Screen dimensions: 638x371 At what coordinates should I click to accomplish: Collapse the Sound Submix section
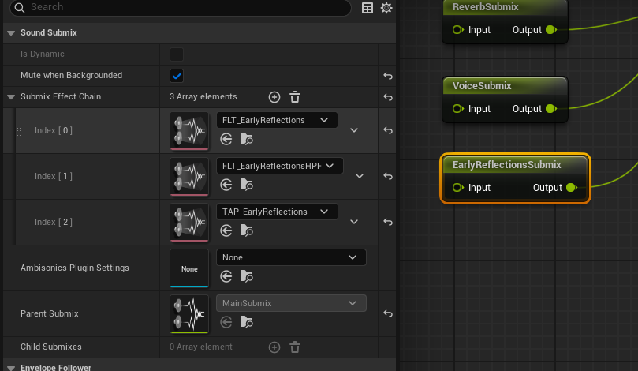[11, 33]
